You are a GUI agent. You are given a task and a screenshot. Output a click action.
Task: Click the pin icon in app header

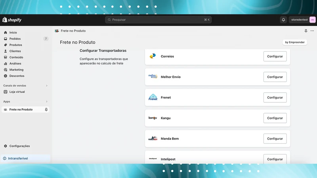tap(306, 31)
